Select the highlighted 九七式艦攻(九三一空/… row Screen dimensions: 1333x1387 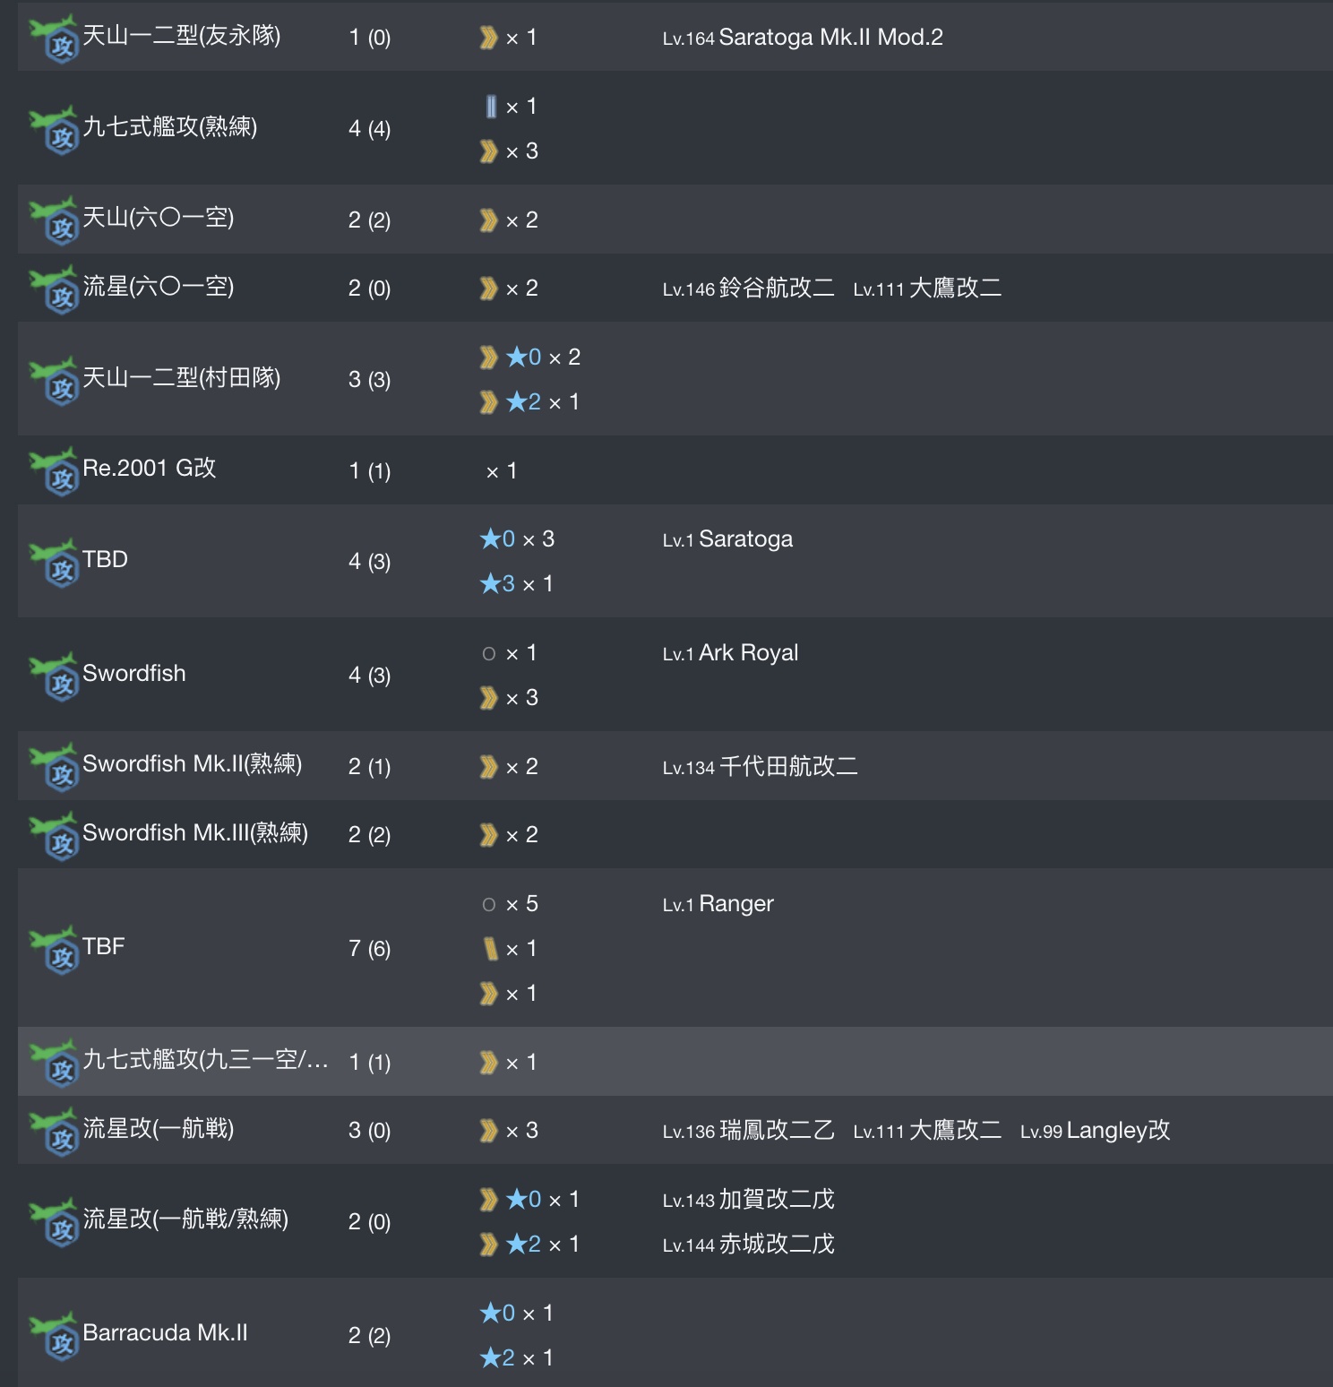[675, 1062]
